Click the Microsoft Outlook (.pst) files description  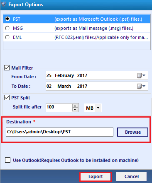pyautogui.click(x=98, y=19)
